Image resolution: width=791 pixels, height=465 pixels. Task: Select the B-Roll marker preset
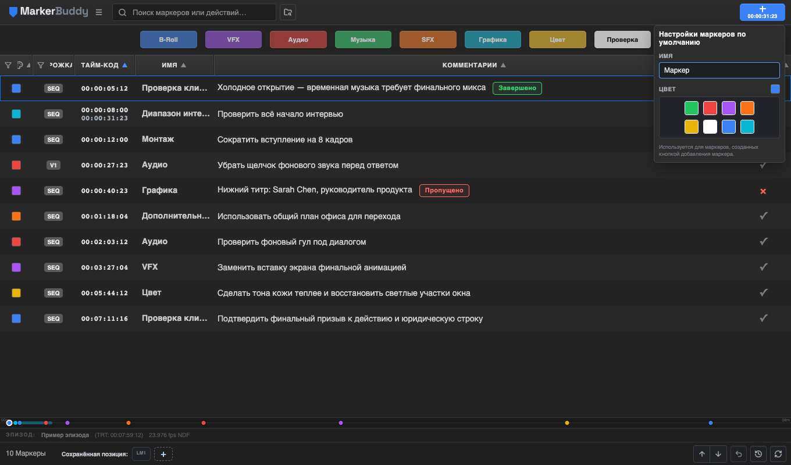coord(169,40)
